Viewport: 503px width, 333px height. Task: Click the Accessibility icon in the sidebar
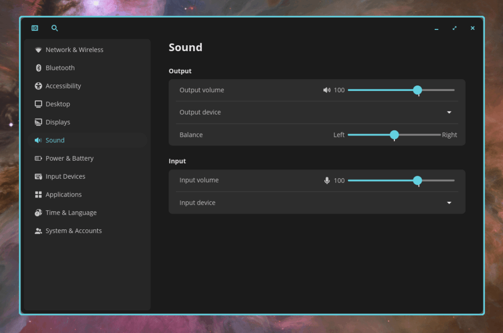(38, 86)
